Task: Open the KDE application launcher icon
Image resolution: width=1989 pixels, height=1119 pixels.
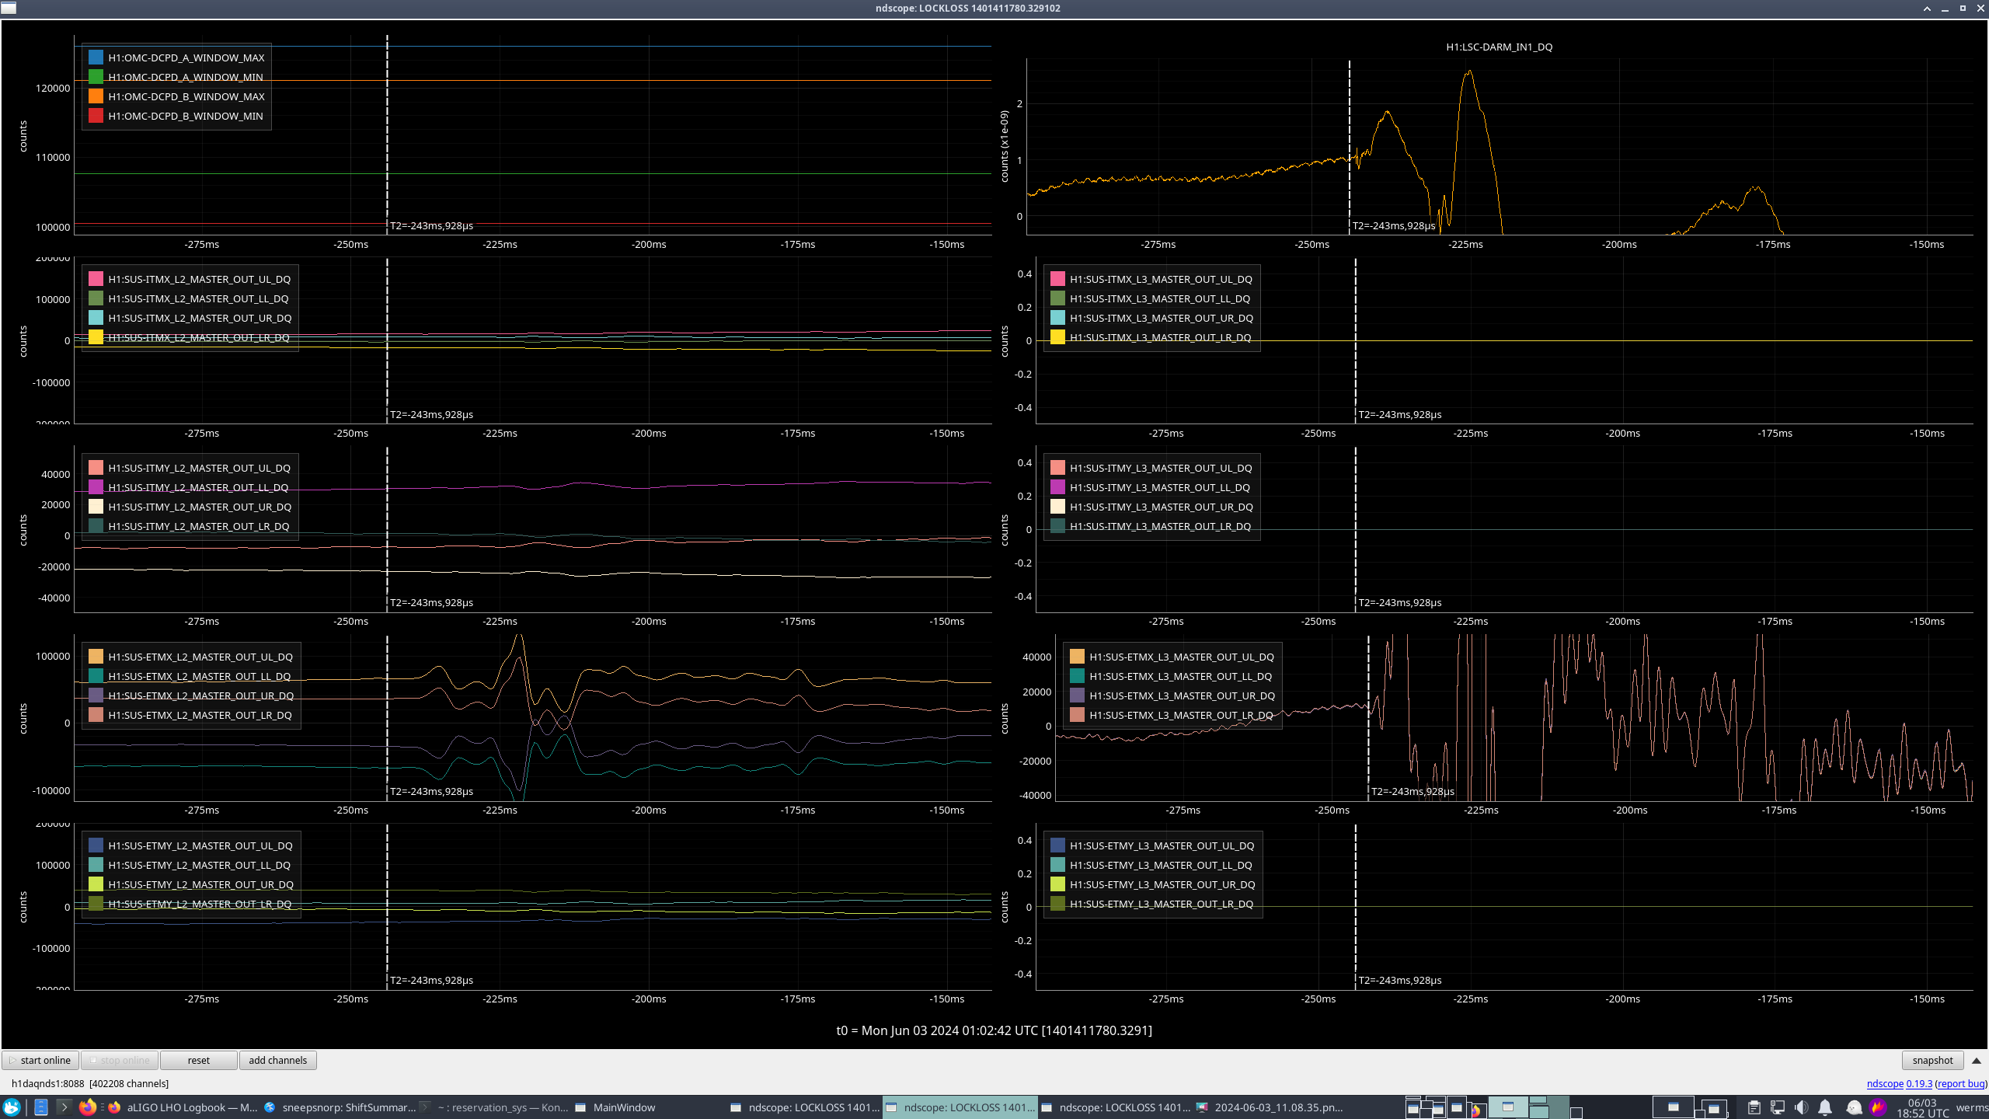Action: click(12, 1107)
